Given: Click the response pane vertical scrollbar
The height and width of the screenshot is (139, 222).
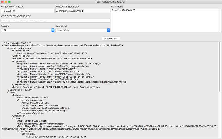Looking at the screenshot, I should click(x=220, y=67).
